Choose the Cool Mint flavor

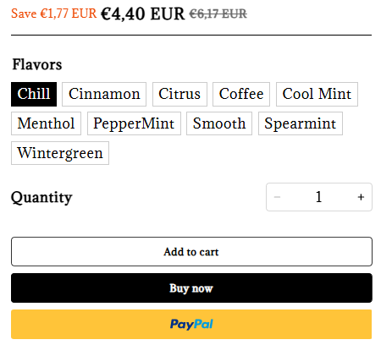tap(317, 94)
